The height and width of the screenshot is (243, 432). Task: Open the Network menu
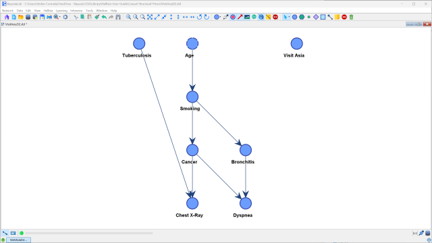coord(7,11)
